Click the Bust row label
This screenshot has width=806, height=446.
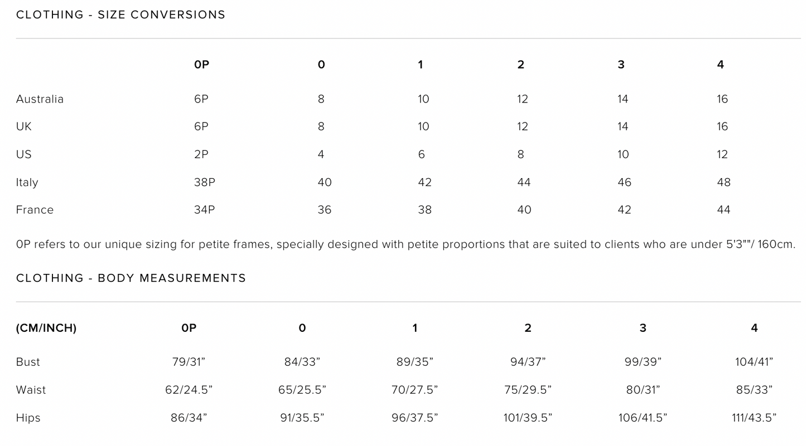click(28, 362)
